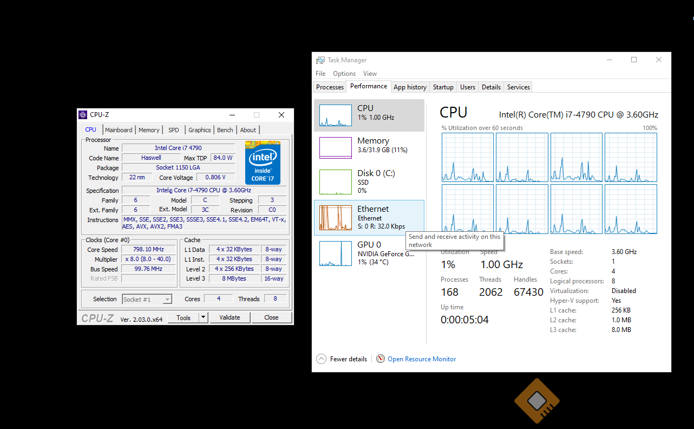Open the View menu in Task Manager

(370, 74)
